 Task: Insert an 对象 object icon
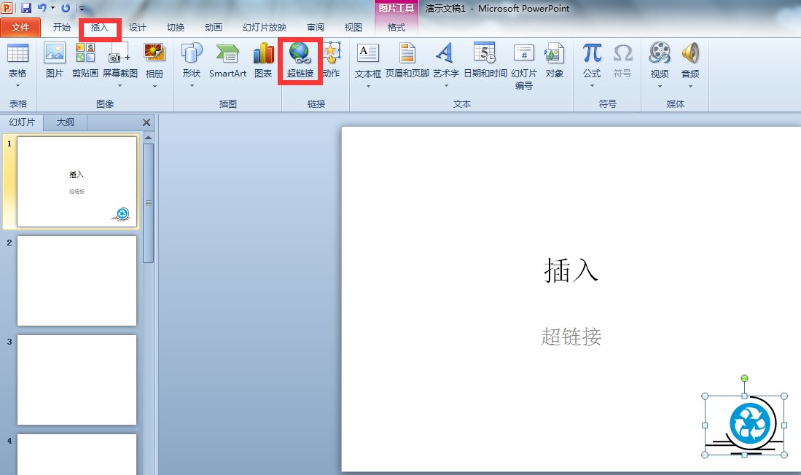(555, 53)
